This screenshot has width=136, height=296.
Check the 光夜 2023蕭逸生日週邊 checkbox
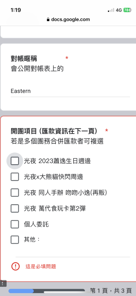pyautogui.click(x=15, y=161)
